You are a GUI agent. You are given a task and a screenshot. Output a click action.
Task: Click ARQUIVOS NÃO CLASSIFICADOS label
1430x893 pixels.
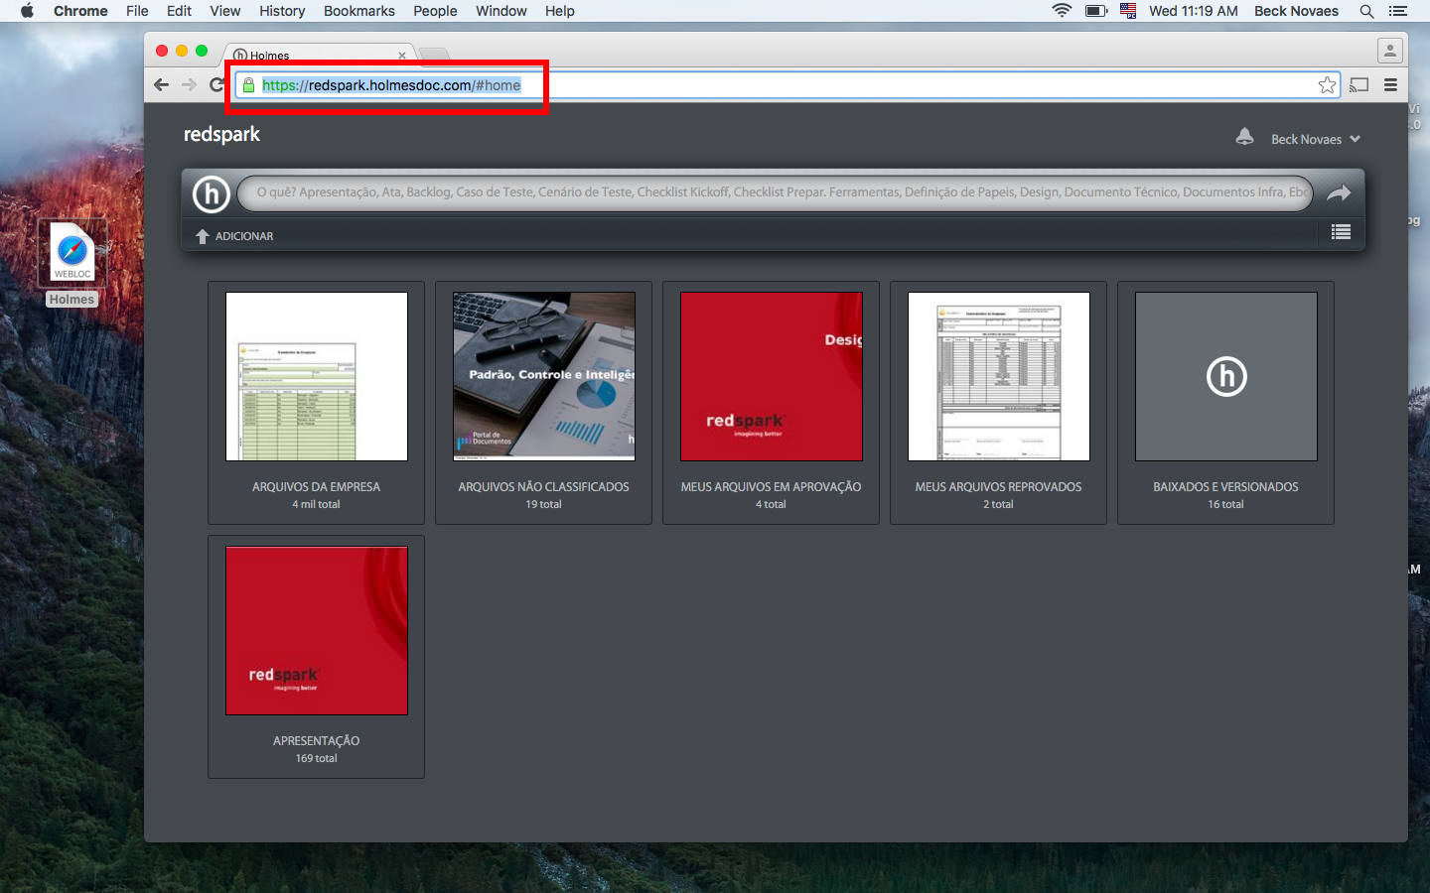coord(543,487)
